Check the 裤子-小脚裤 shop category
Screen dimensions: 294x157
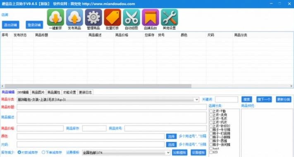click(x=211, y=137)
